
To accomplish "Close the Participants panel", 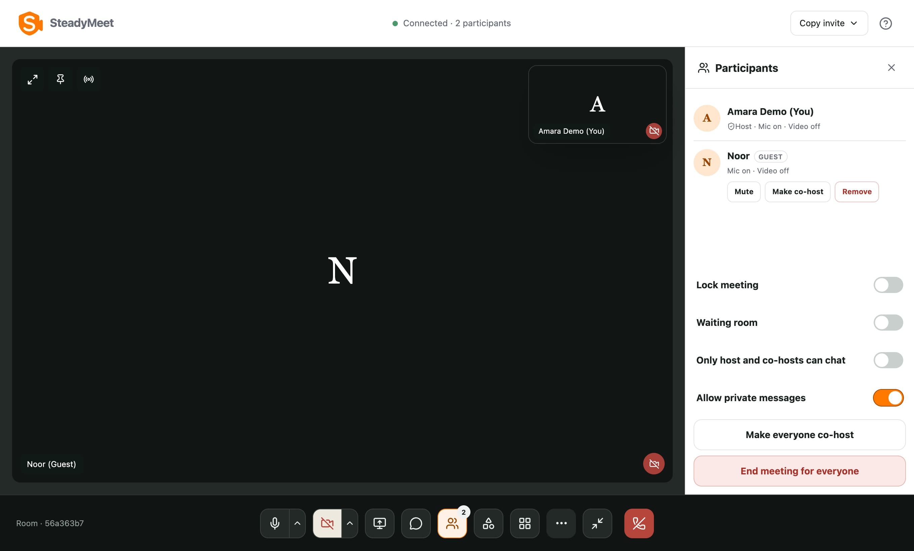I will (891, 68).
